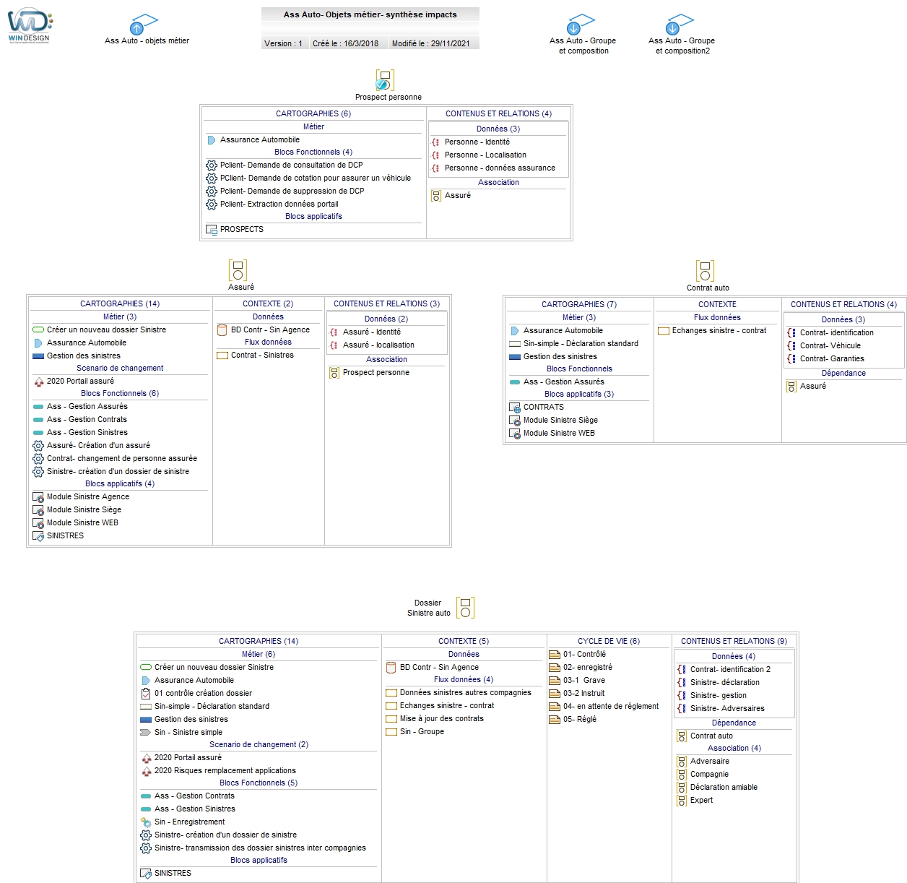Click the Version : 1 field
Screen dimensions: 907x883
[x=284, y=43]
